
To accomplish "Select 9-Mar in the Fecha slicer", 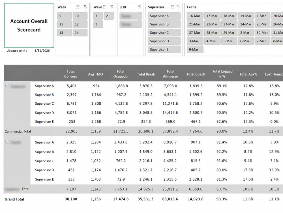I will click(x=195, y=50).
